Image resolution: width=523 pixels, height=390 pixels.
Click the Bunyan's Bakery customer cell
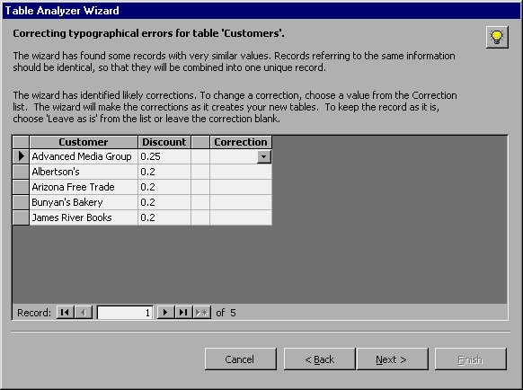pyautogui.click(x=84, y=202)
